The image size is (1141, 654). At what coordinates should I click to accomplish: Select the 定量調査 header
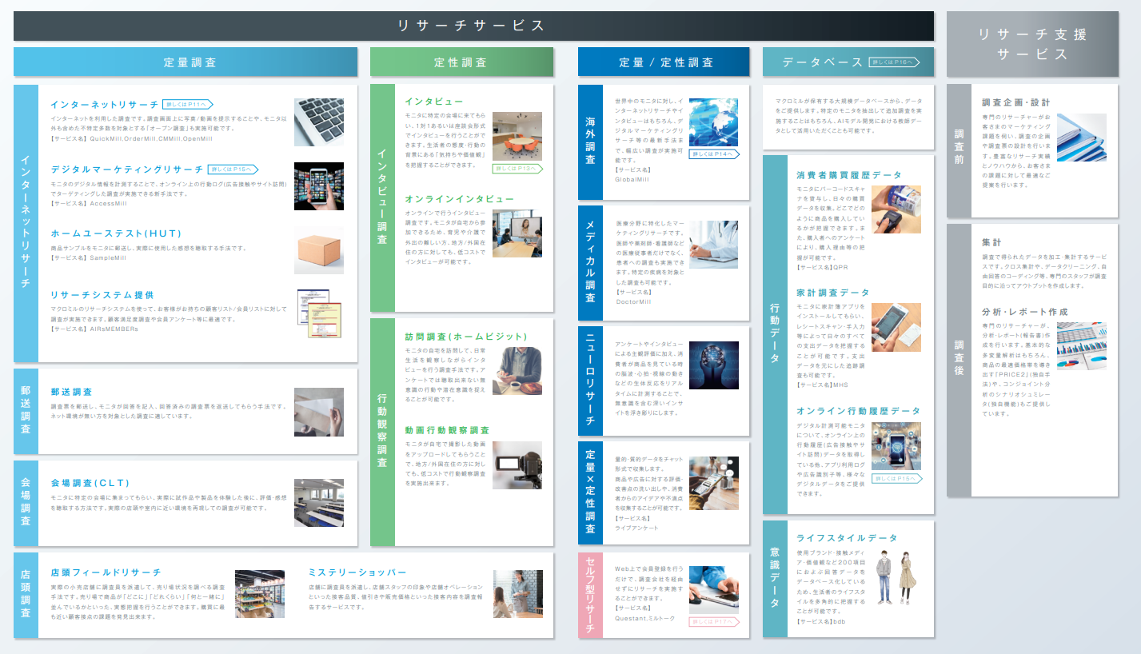[186, 62]
